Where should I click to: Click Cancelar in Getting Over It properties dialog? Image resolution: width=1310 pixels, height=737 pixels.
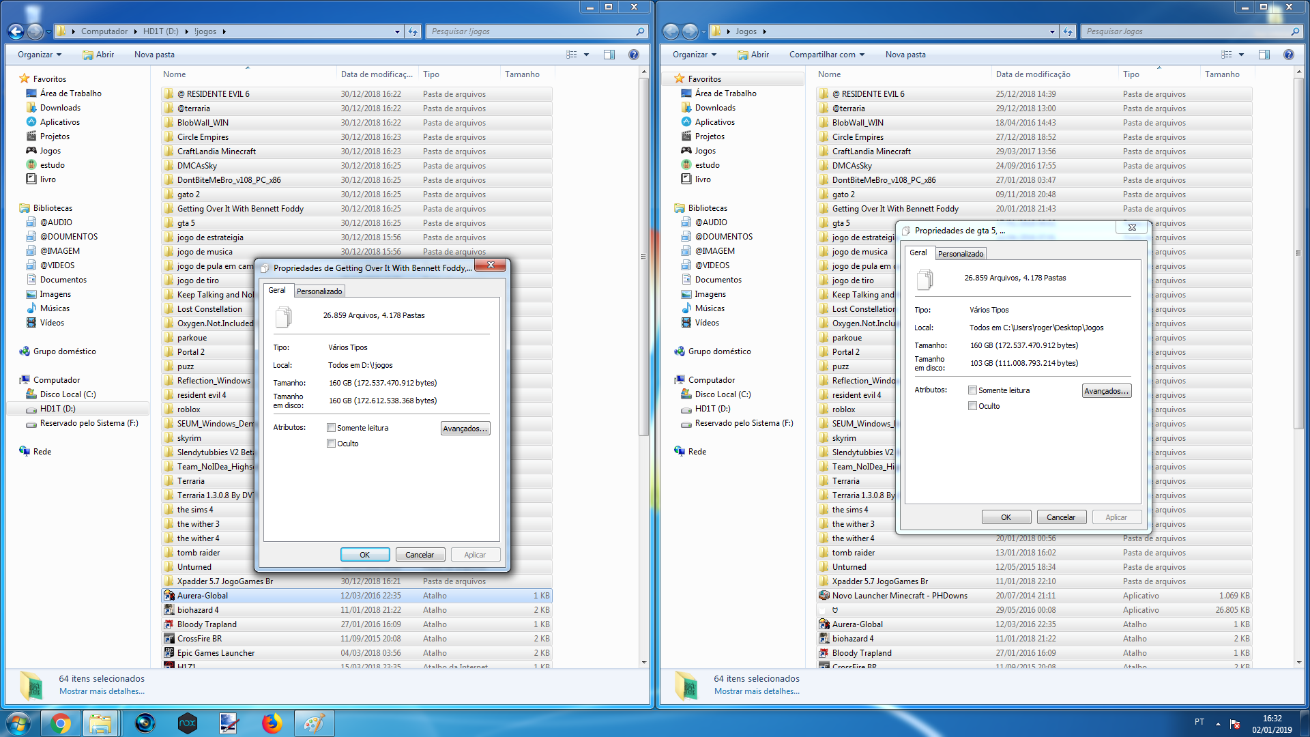pyautogui.click(x=420, y=555)
